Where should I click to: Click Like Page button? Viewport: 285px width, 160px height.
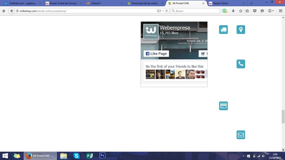156,54
